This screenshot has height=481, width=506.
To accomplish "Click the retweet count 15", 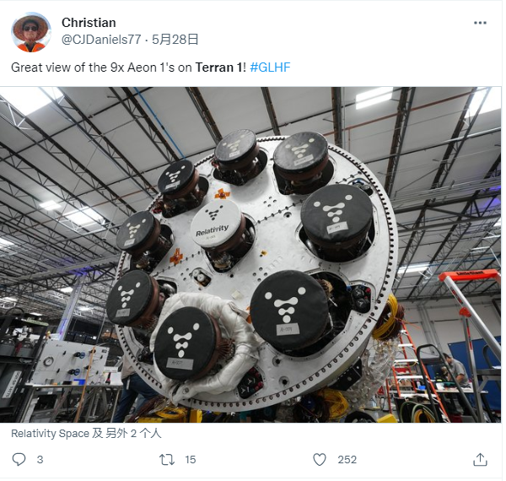I will [191, 459].
